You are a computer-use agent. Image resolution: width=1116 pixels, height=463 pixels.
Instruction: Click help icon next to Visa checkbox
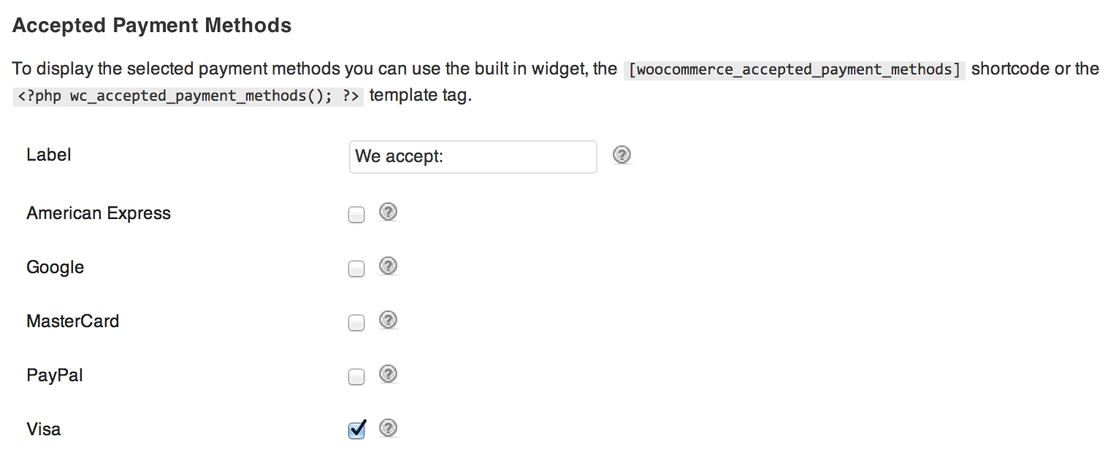(389, 429)
